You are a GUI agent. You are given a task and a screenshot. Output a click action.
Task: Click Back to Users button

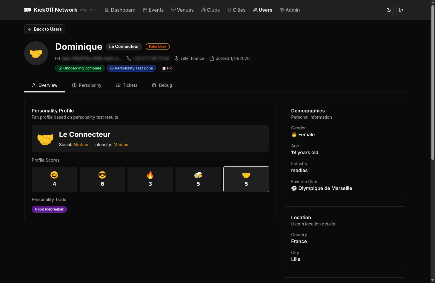(x=44, y=29)
